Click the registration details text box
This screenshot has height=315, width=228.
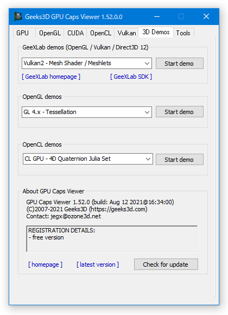[112, 238]
